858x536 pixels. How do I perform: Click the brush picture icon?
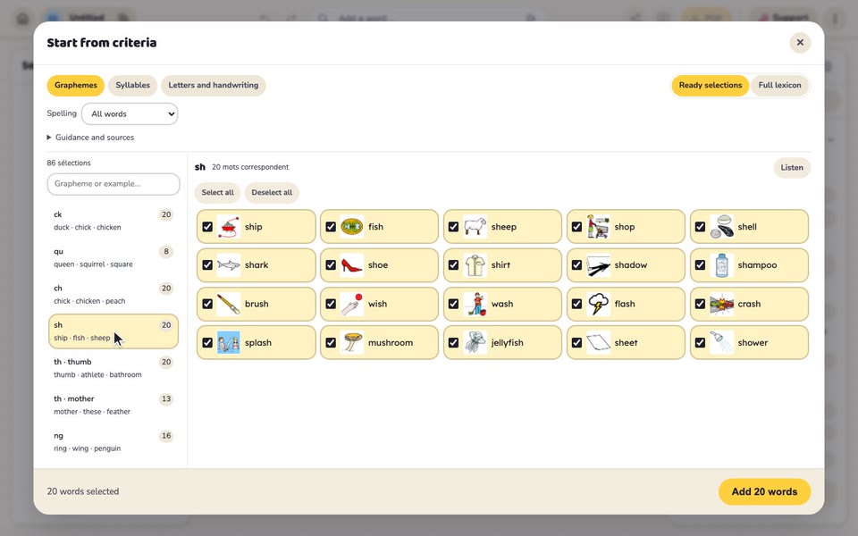(229, 304)
